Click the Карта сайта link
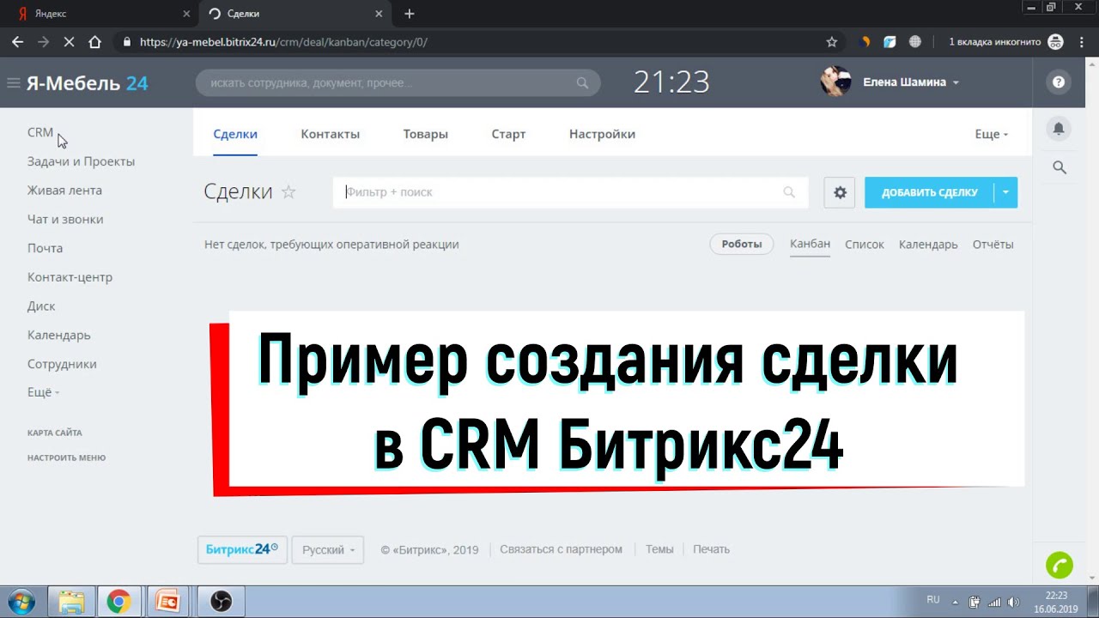Screen dimensions: 1099x618 (x=55, y=433)
